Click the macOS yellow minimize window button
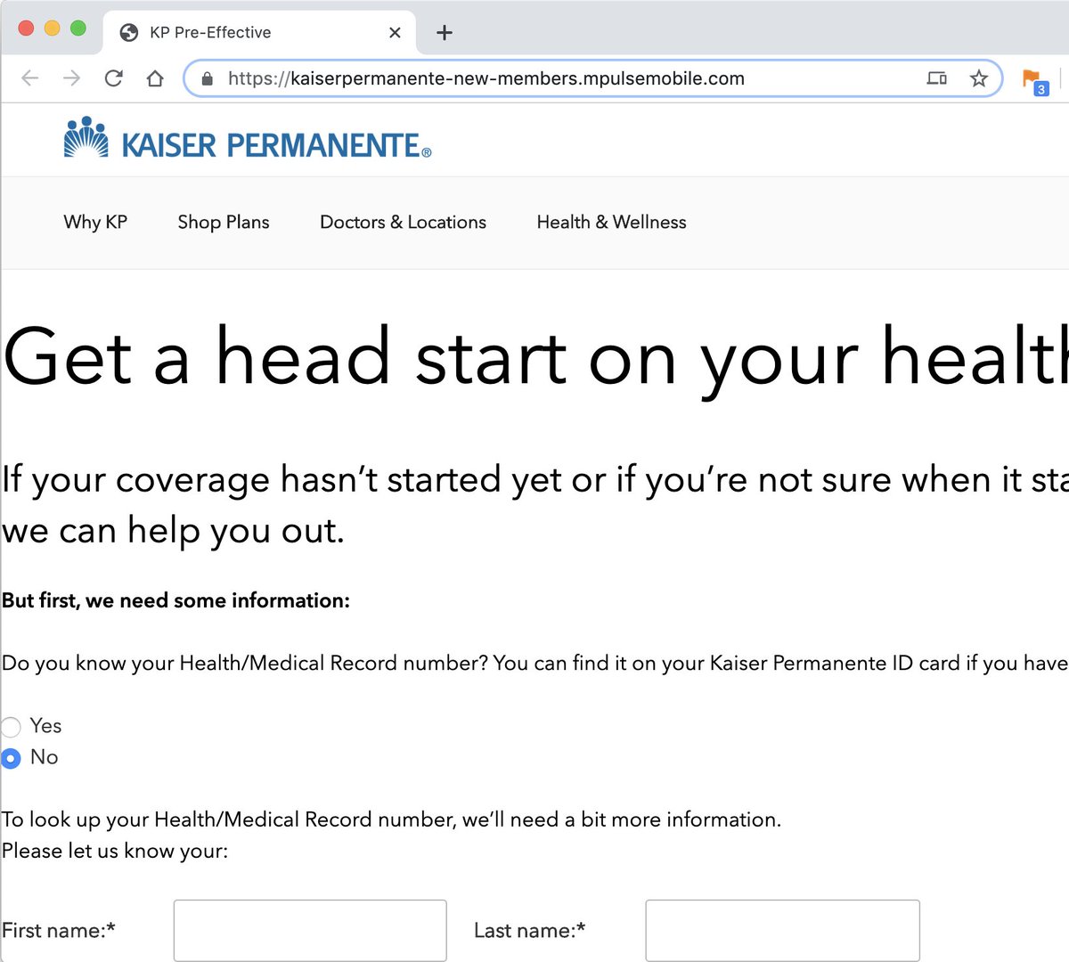 (52, 29)
